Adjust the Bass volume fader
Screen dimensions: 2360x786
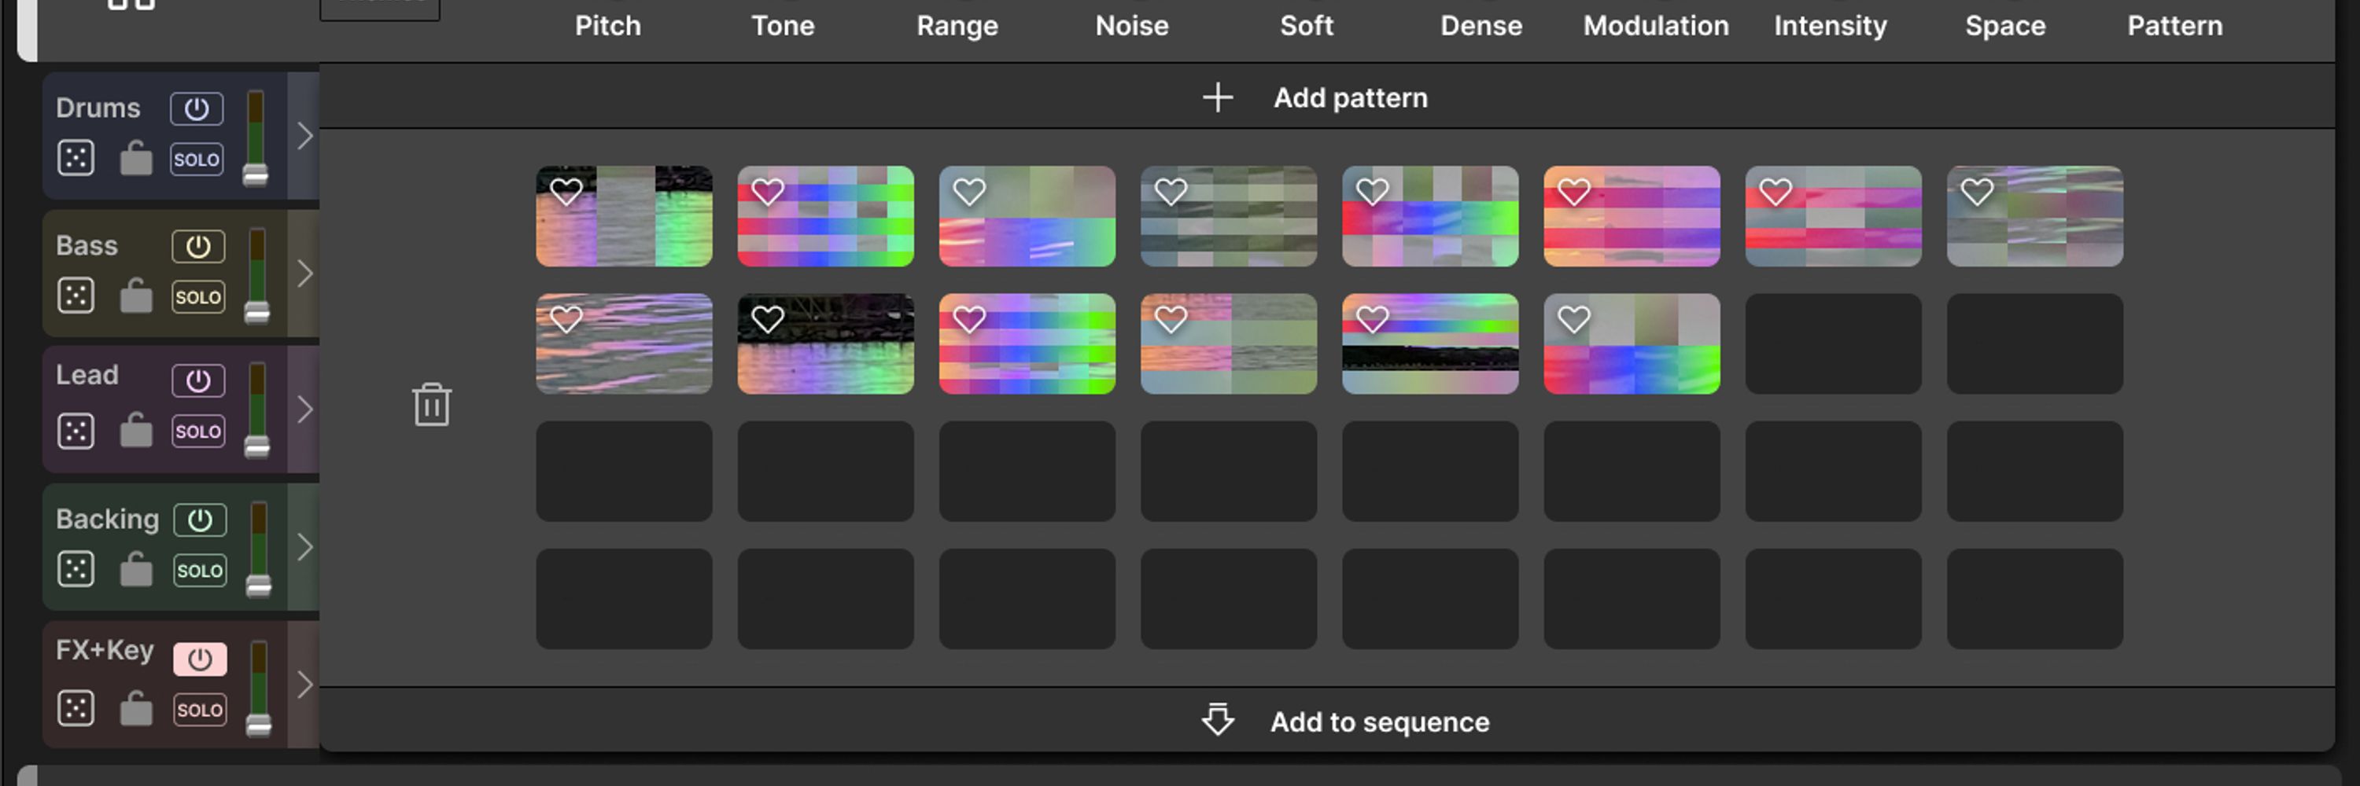coord(257,312)
